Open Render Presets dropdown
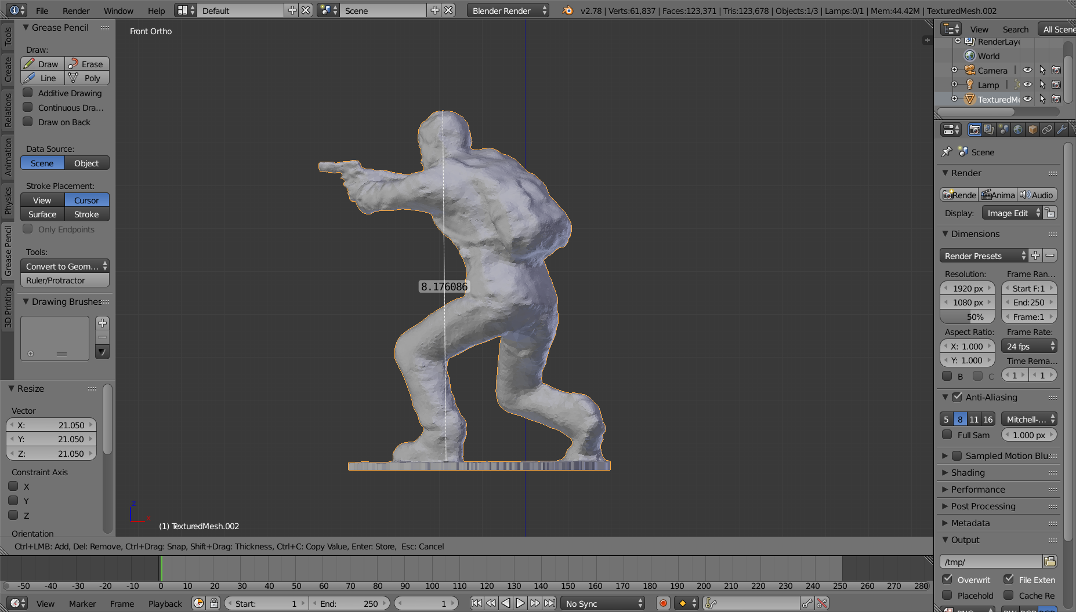Screen dimensions: 1076x612 coord(984,256)
